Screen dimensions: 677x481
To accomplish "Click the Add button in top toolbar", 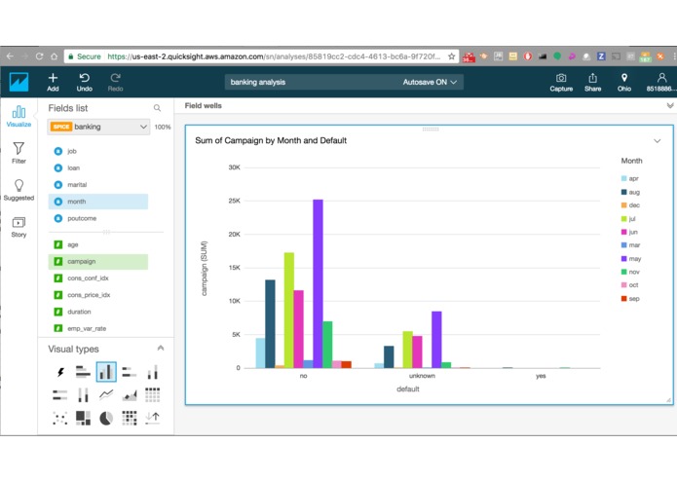I will coord(53,82).
